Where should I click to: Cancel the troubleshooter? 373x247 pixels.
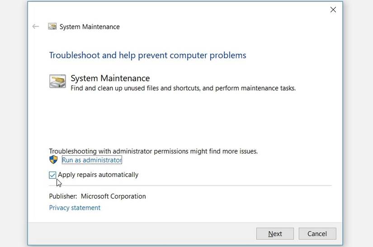pyautogui.click(x=317, y=233)
